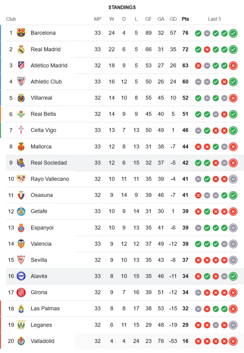244x353 pixels.
Task: Open the Girona team link
Action: pyautogui.click(x=39, y=292)
